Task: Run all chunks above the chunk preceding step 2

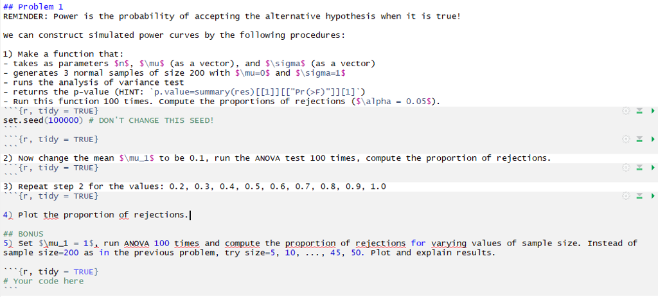Action: (640, 139)
